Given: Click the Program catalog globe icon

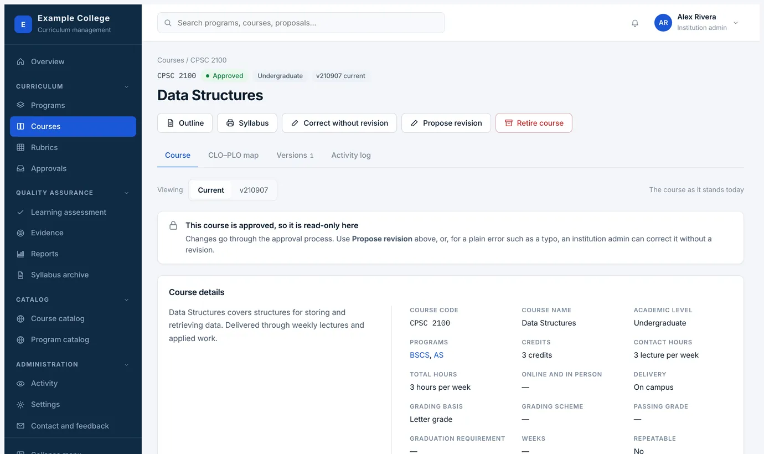Looking at the screenshot, I should [x=20, y=340].
